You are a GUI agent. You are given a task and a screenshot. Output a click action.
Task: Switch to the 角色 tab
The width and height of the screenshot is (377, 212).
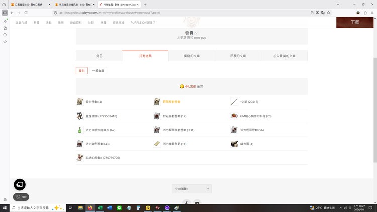(99, 56)
